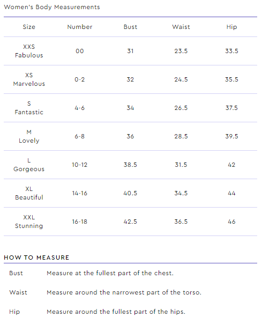Select the Size column header
This screenshot has height=324, width=262.
pos(29,27)
